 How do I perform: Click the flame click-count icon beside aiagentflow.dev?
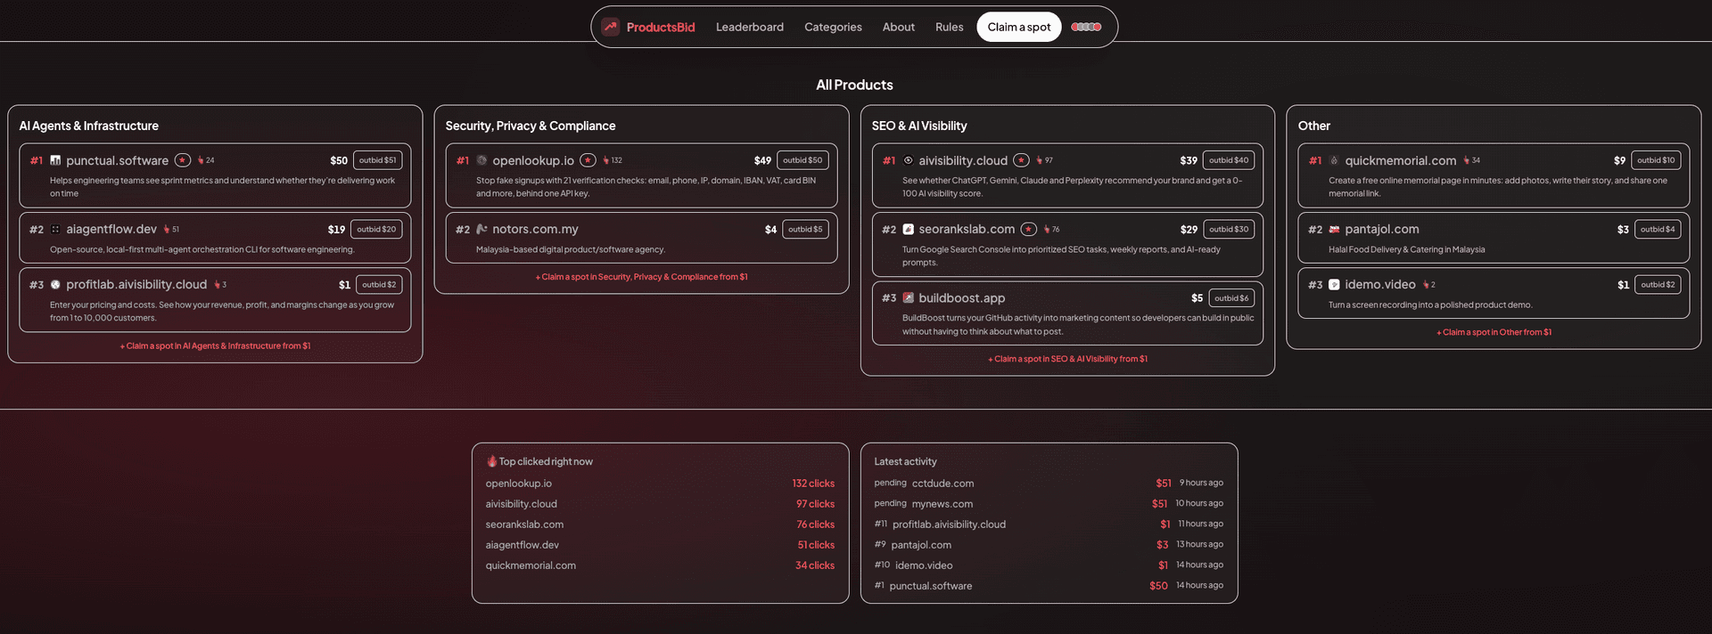pyautogui.click(x=167, y=229)
